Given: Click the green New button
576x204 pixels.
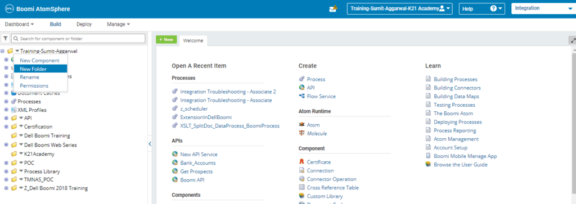Looking at the screenshot, I should click(166, 39).
